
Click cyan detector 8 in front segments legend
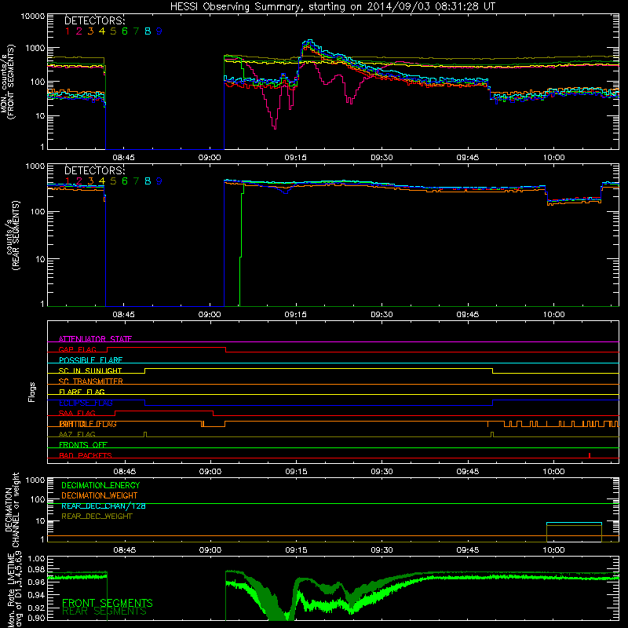pos(148,31)
